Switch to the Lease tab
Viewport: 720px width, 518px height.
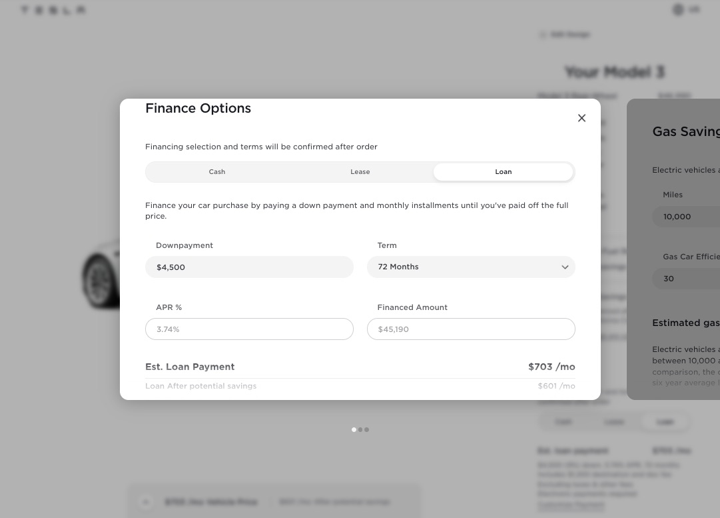click(360, 172)
